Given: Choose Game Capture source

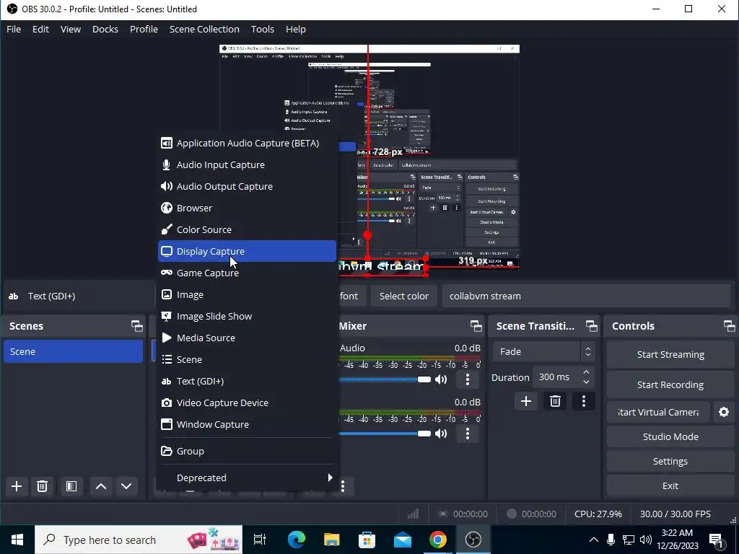Looking at the screenshot, I should pyautogui.click(x=247, y=273).
